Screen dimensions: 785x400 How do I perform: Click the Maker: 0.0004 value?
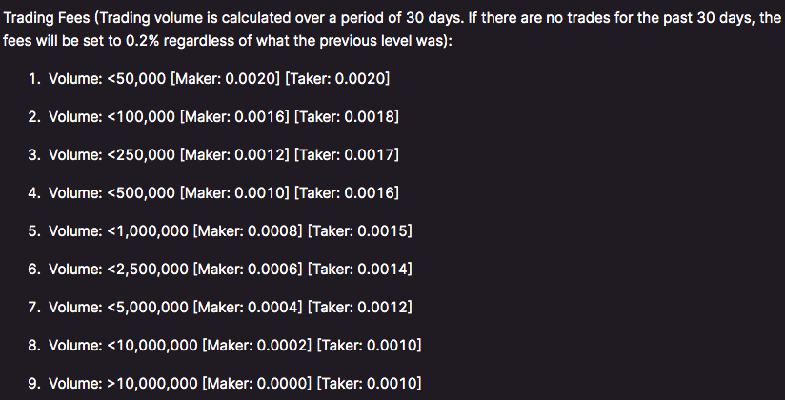pos(248,307)
